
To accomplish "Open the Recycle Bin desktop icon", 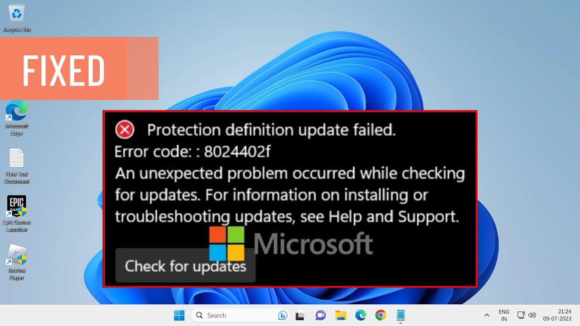I will (x=17, y=18).
